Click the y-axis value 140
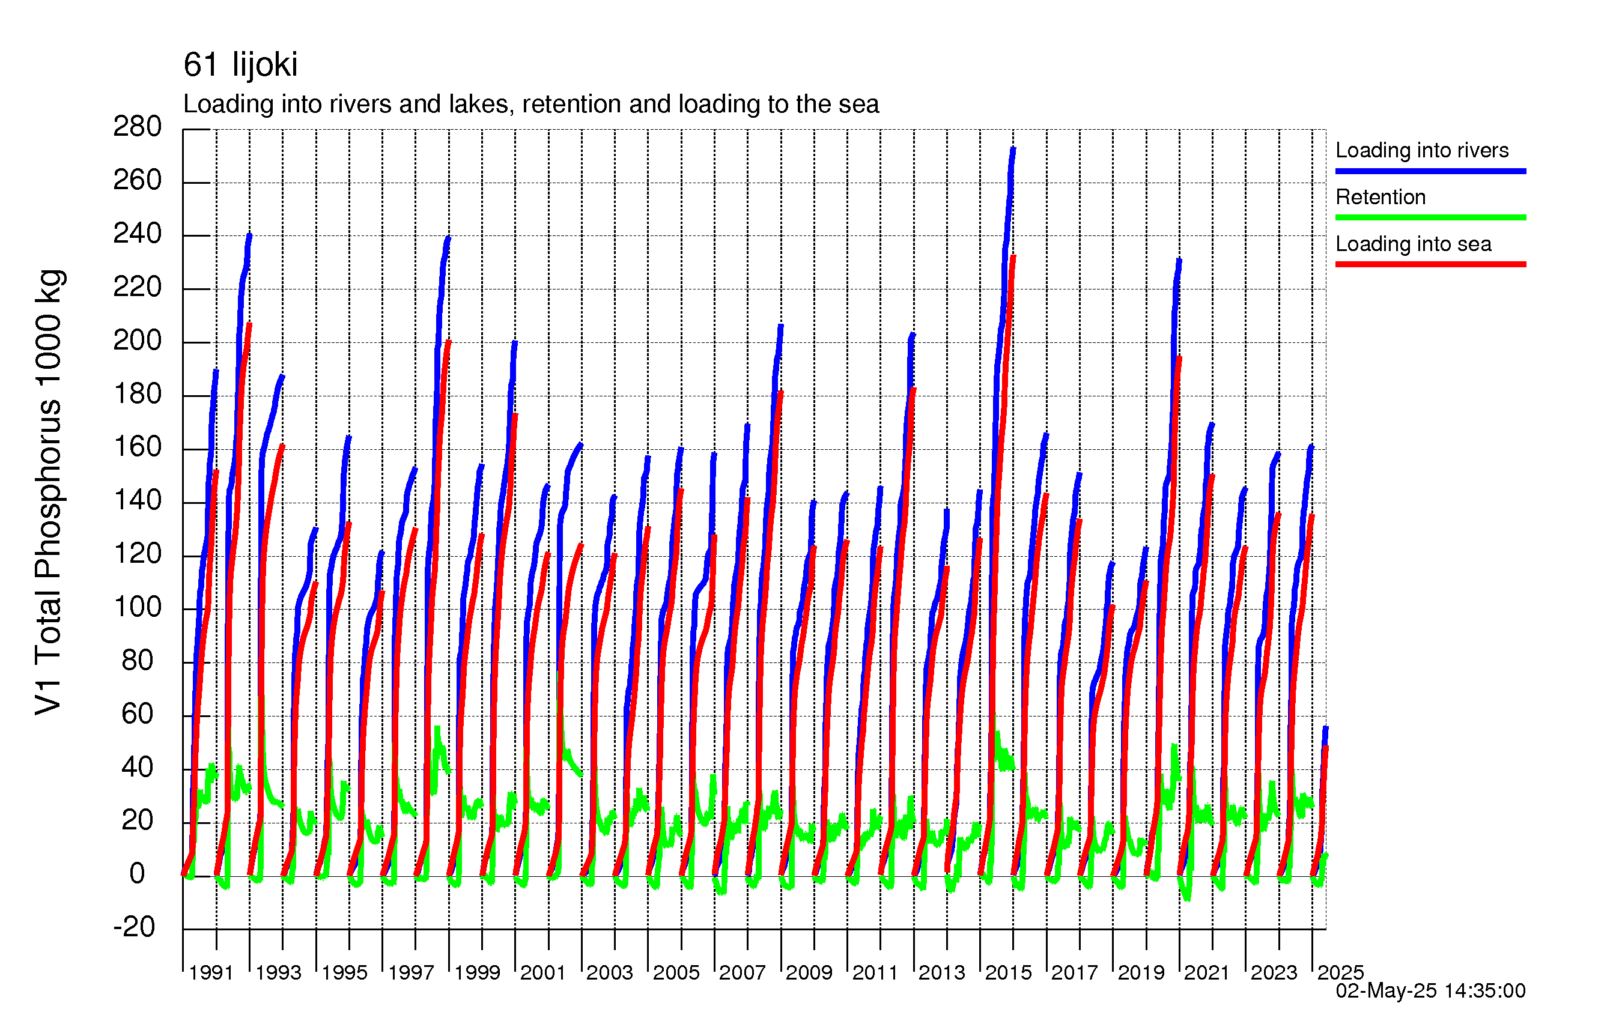Image resolution: width=1622 pixels, height=1021 pixels. point(138,500)
